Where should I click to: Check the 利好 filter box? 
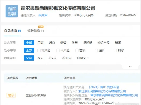pyautogui.click(x=115, y=50)
